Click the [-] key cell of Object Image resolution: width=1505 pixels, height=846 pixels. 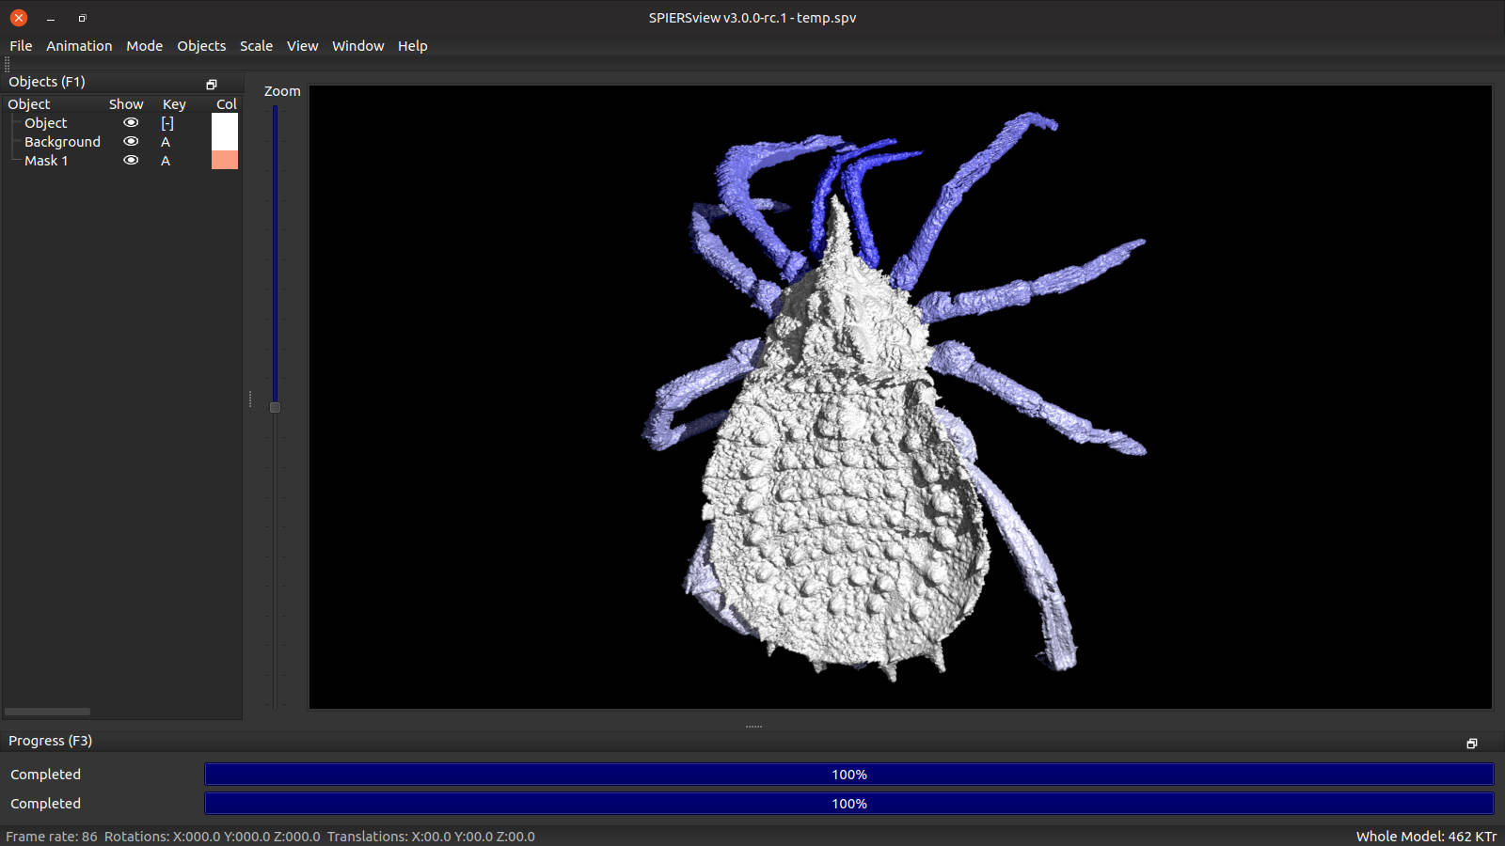click(167, 123)
